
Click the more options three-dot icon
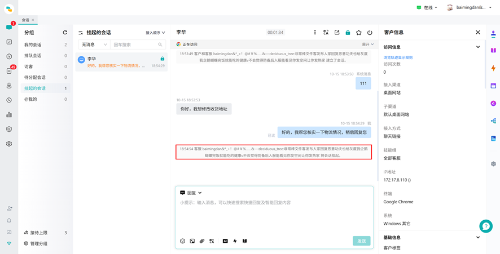pos(315,32)
